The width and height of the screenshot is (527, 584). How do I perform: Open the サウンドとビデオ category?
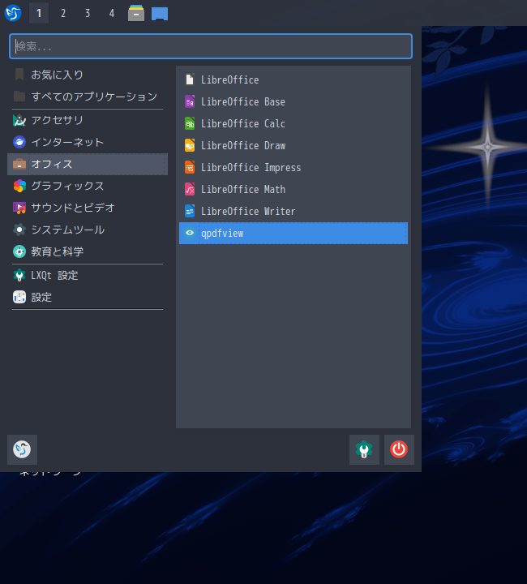coord(88,208)
